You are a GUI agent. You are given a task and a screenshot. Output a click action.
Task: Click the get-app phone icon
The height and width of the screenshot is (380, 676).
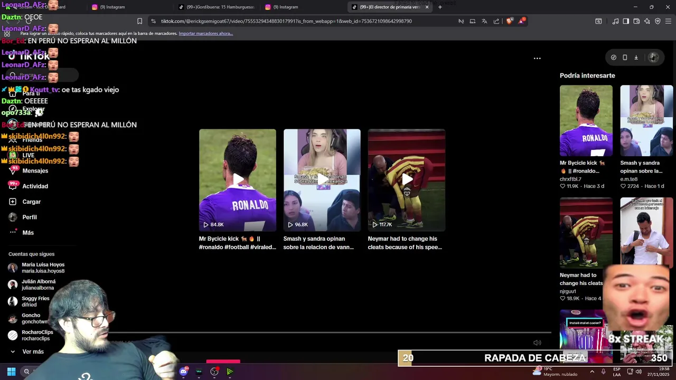pos(625,58)
